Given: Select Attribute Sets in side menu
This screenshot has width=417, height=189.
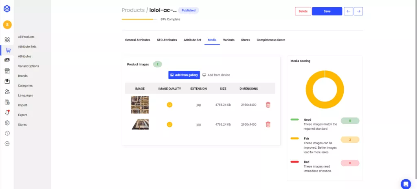Looking at the screenshot, I should [27, 47].
